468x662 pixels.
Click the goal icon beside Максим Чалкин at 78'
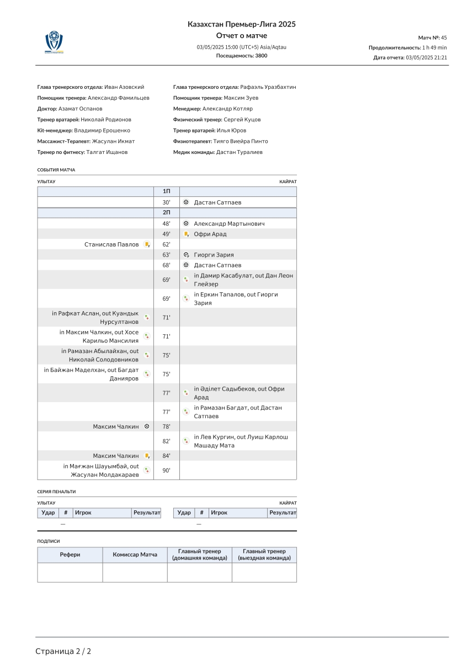pos(147,426)
